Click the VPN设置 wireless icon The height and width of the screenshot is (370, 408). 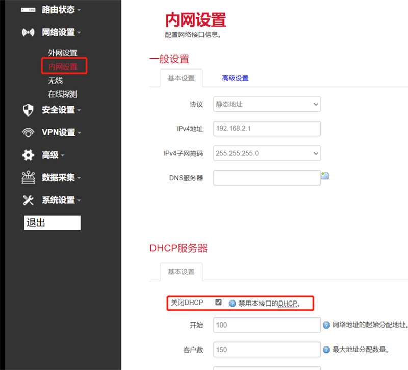pos(27,132)
